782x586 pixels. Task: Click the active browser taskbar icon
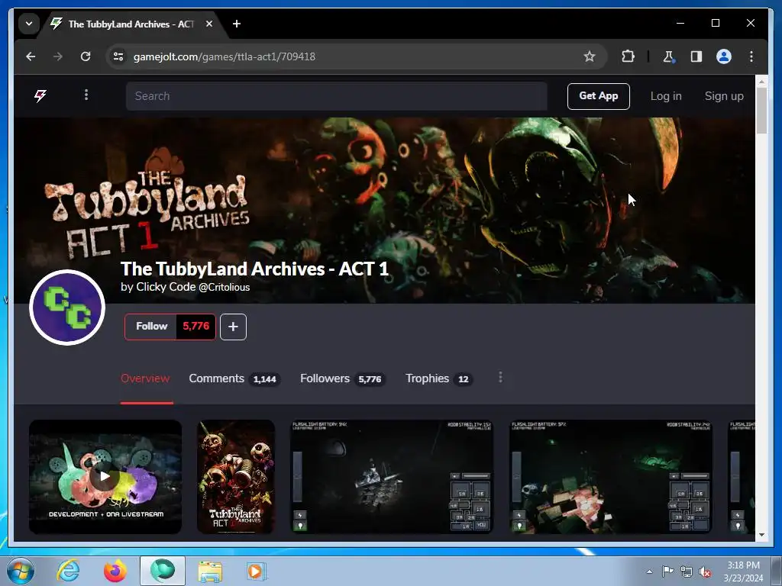pyautogui.click(x=163, y=571)
